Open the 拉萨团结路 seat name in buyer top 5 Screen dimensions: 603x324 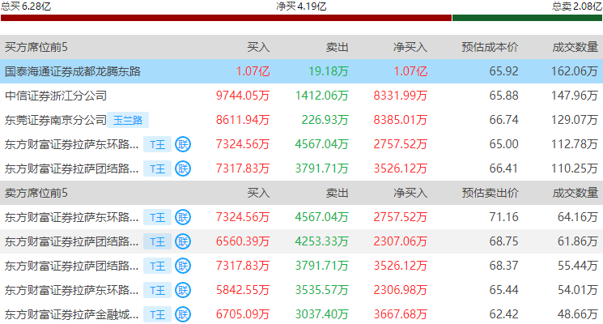(x=71, y=169)
